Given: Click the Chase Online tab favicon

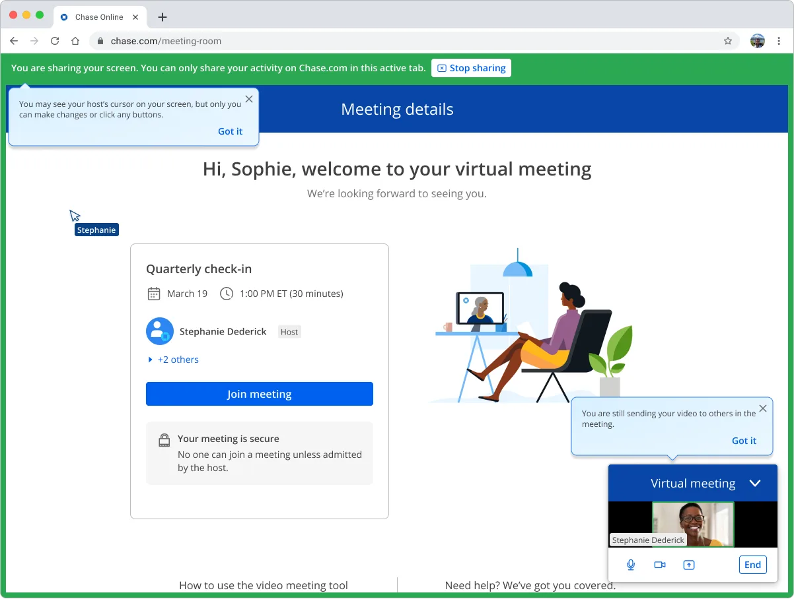Looking at the screenshot, I should 64,17.
